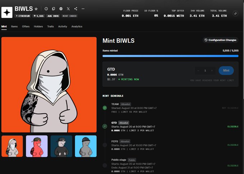Open the Analytics tab

77,27
